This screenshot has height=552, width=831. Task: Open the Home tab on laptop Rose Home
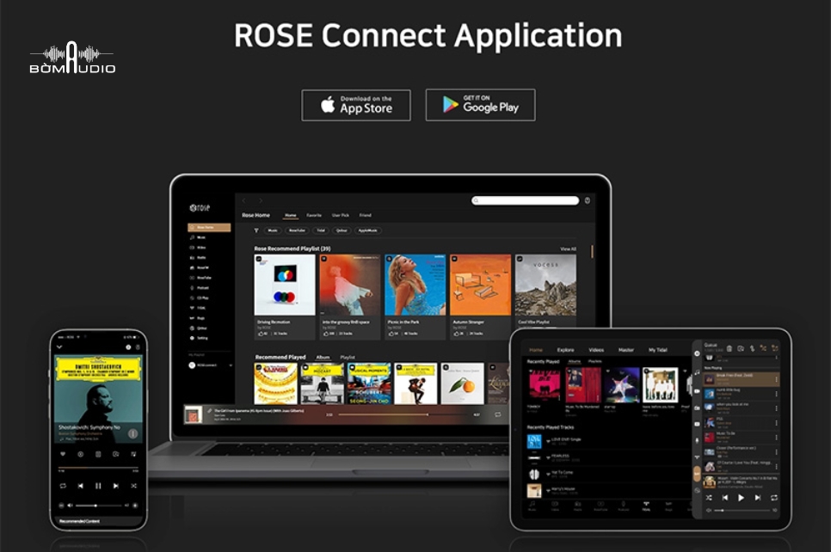(291, 215)
